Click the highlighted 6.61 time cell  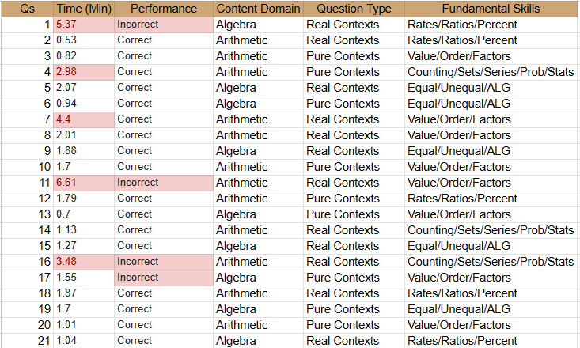84,183
